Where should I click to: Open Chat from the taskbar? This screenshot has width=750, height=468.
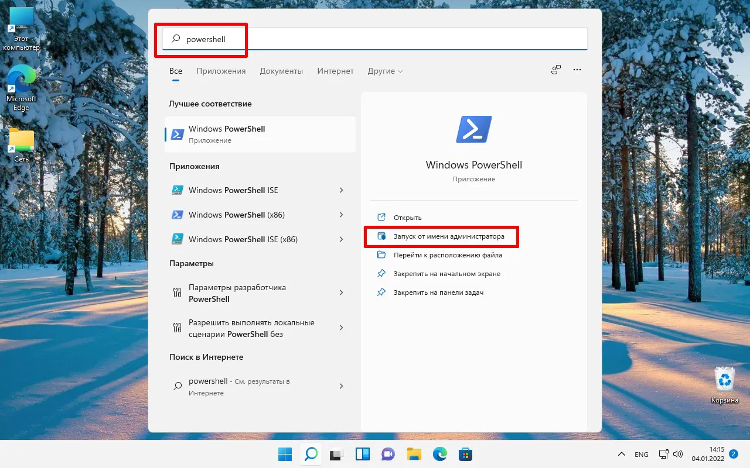point(388,454)
